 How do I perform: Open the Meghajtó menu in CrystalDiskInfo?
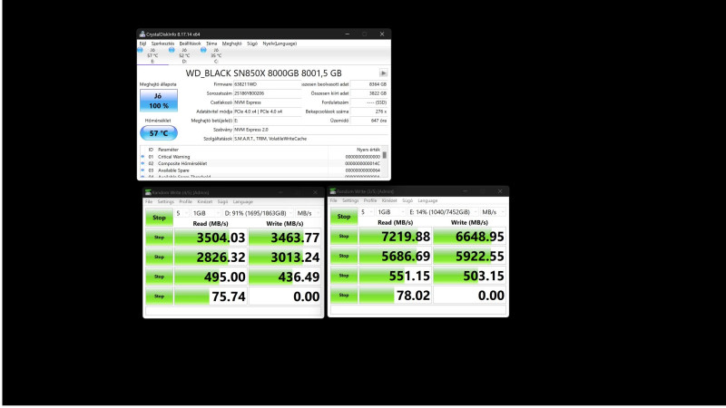232,44
